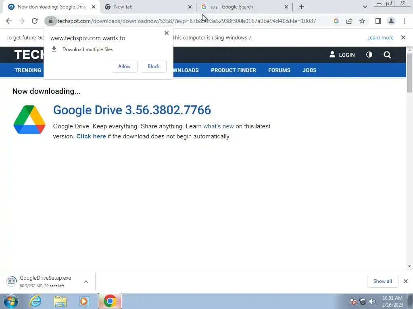Viewport: 413px width, 309px height.
Task: Open JOBS nav item
Action: (x=309, y=70)
